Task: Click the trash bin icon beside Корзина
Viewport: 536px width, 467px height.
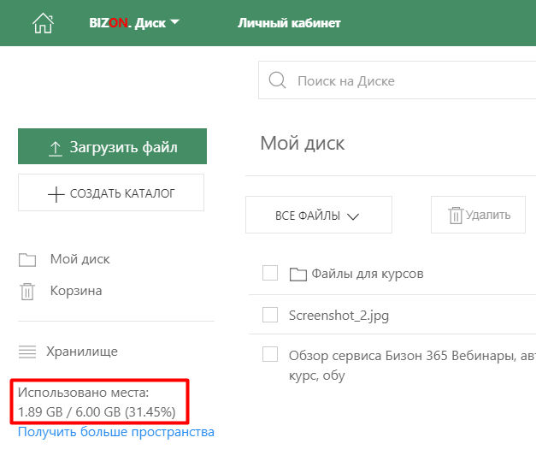Action: (x=27, y=292)
